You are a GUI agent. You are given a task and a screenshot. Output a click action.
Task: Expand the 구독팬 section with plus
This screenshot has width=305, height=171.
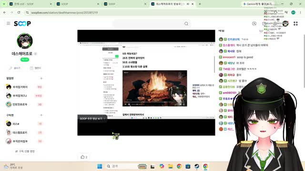(41, 115)
